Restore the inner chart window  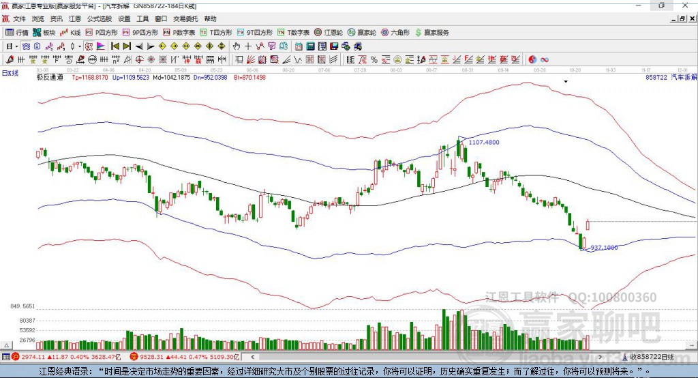tap(682, 18)
